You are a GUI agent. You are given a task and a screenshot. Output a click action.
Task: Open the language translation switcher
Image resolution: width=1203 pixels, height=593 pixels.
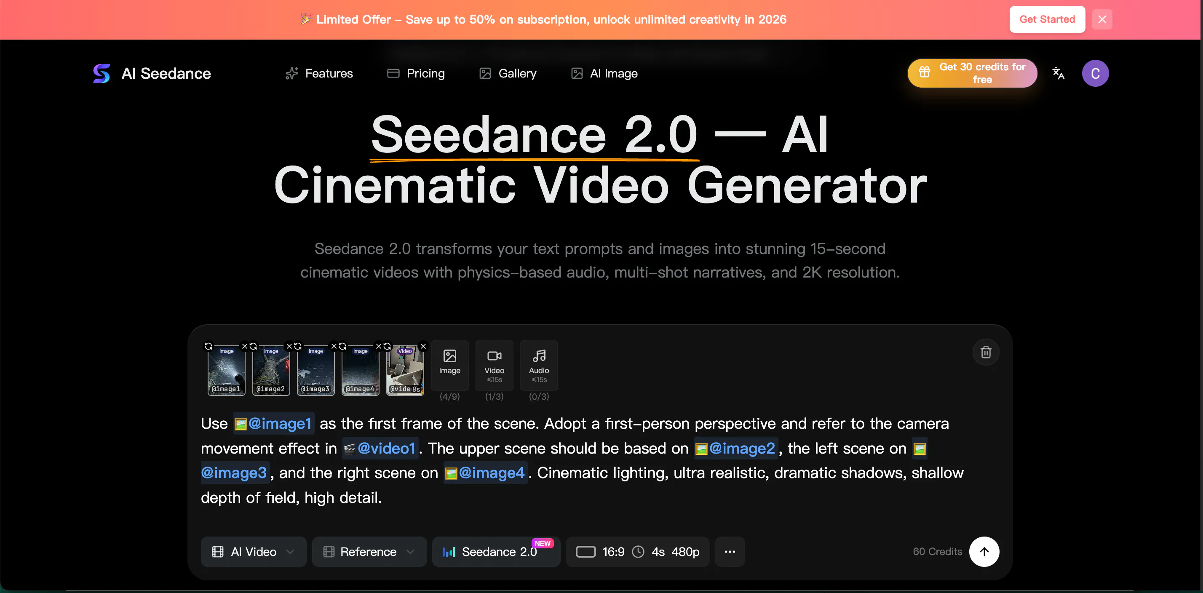click(x=1058, y=73)
